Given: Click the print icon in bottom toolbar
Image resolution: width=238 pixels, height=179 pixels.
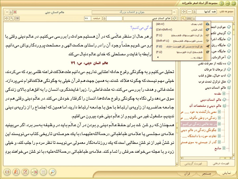Looking at the screenshot, I should coord(7,172).
